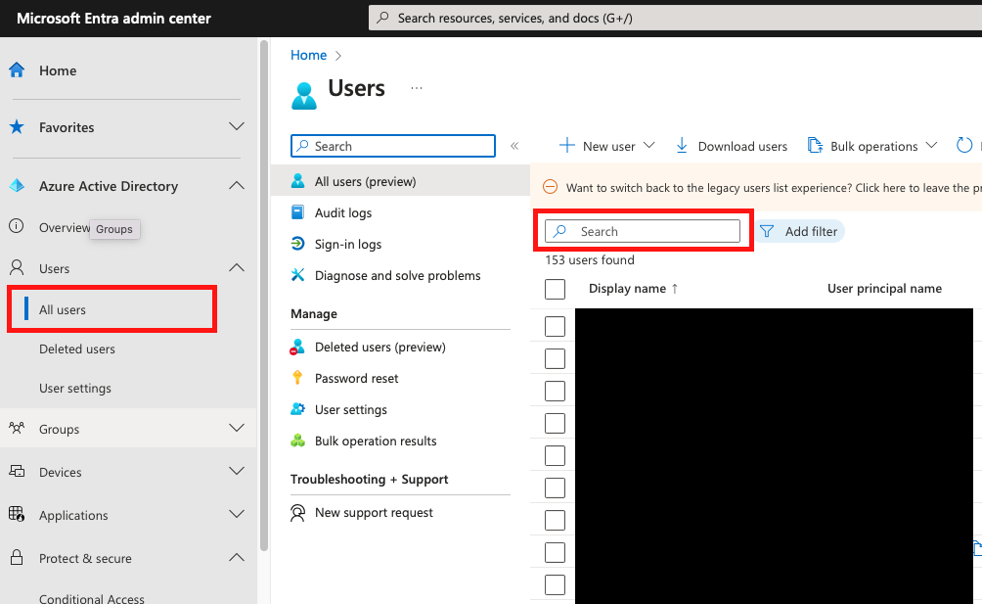Click the Azure Active Directory diamond icon
Image resolution: width=982 pixels, height=604 pixels.
tap(17, 186)
